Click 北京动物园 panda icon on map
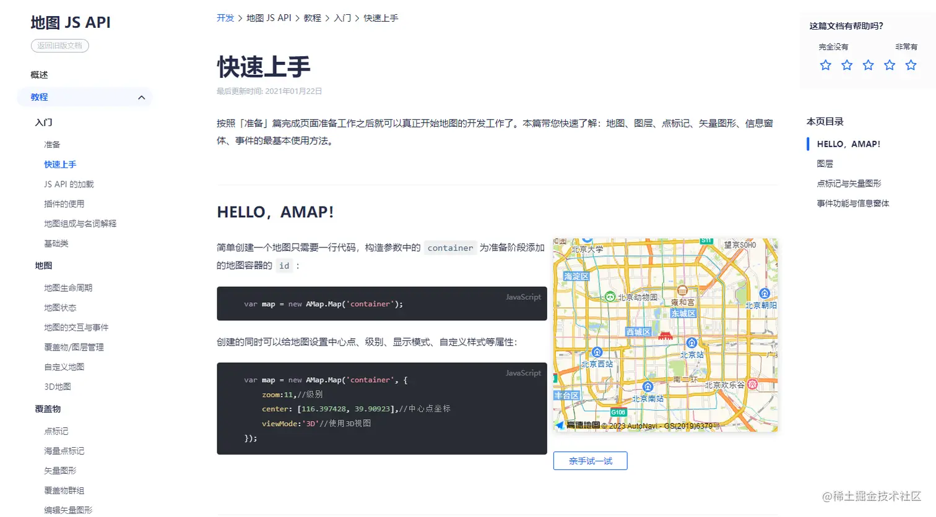 (610, 297)
